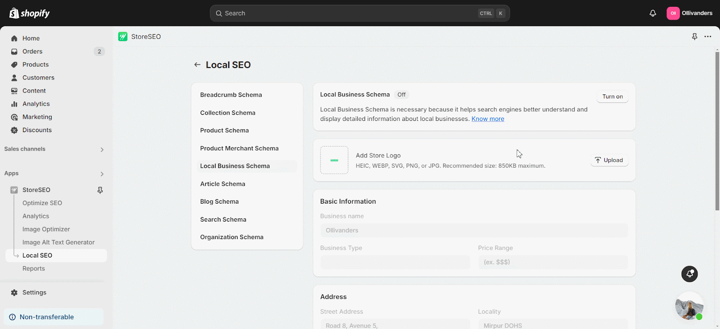Screen dimensions: 720x329
Task: Open the Reports submenu item
Action: [34, 268]
